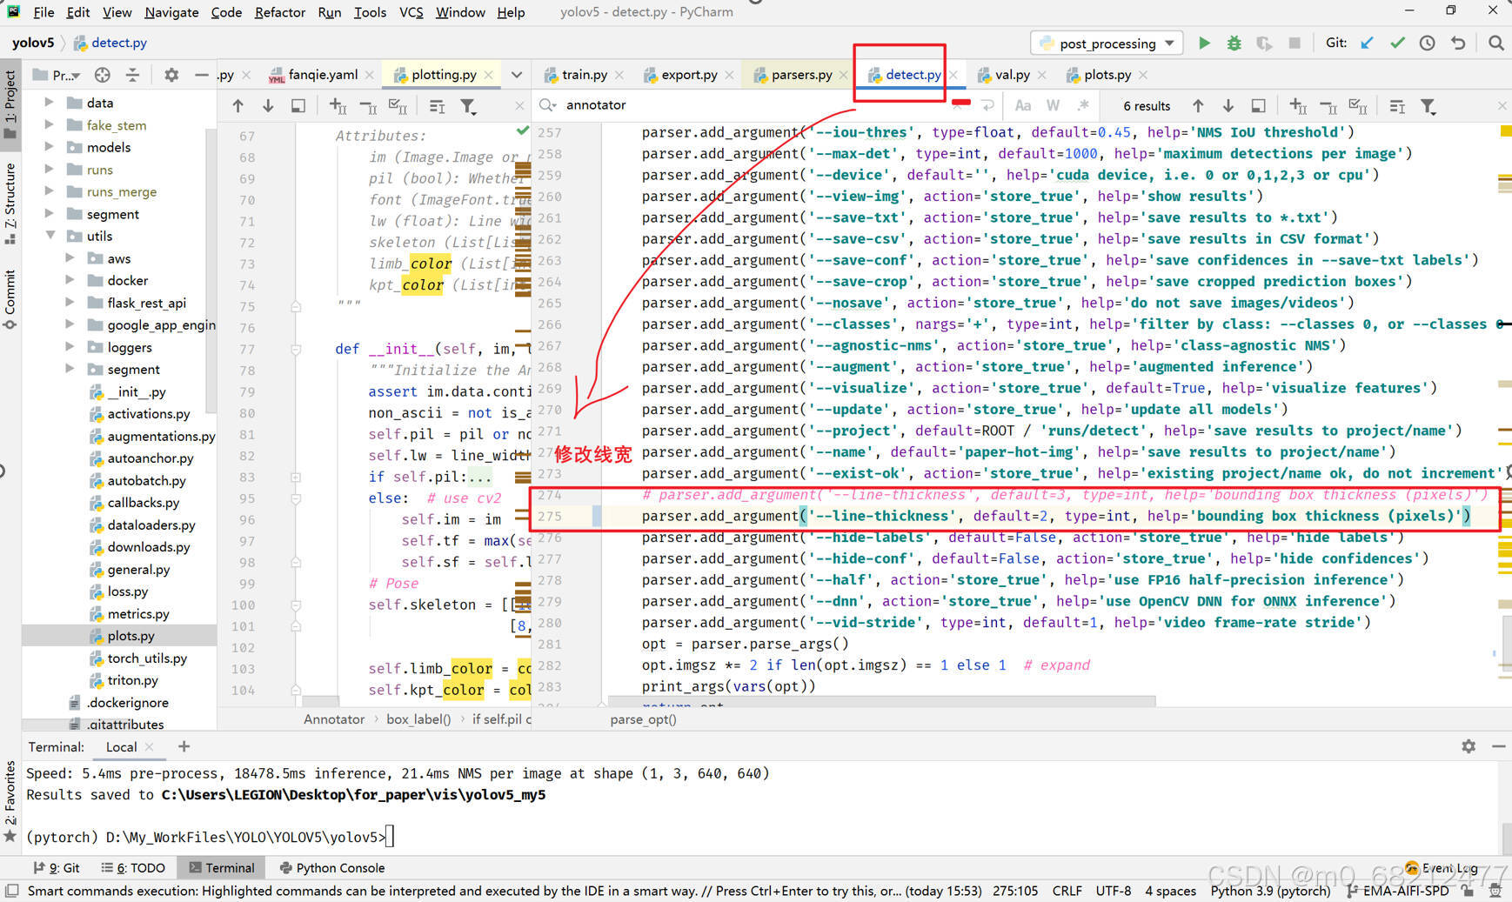Toggle whole words search option
The height and width of the screenshot is (902, 1512).
1053,105
